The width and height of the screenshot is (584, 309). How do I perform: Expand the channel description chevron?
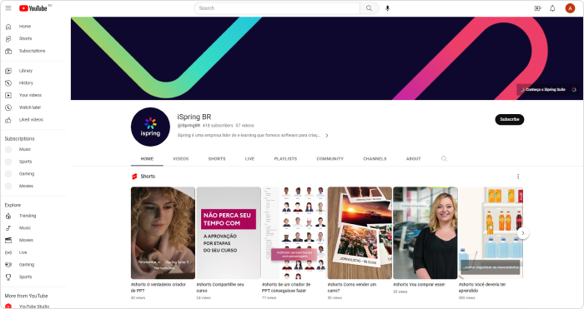pos(327,136)
